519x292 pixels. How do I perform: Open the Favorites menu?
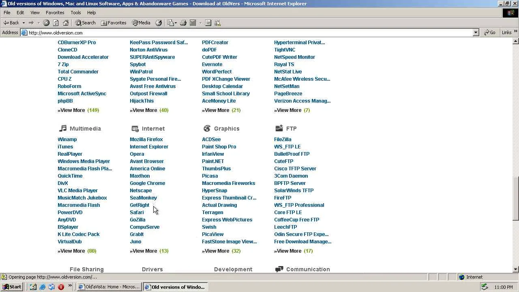[x=55, y=13]
